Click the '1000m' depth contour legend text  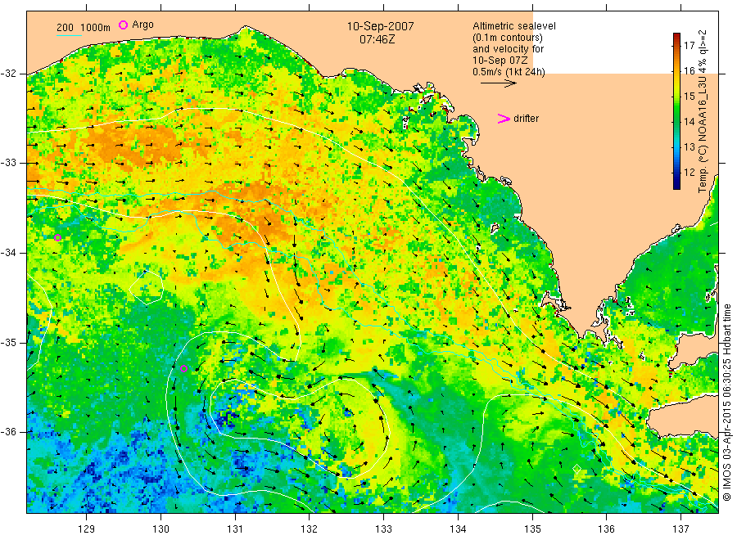96,28
